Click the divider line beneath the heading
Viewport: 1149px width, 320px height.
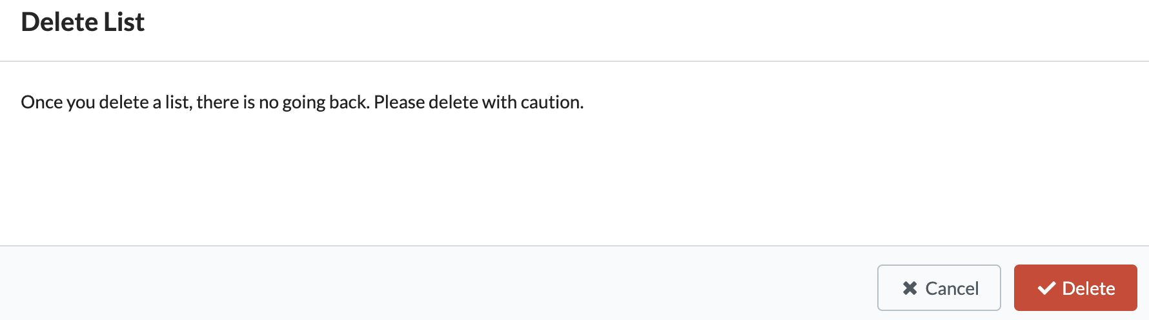pyautogui.click(x=574, y=61)
